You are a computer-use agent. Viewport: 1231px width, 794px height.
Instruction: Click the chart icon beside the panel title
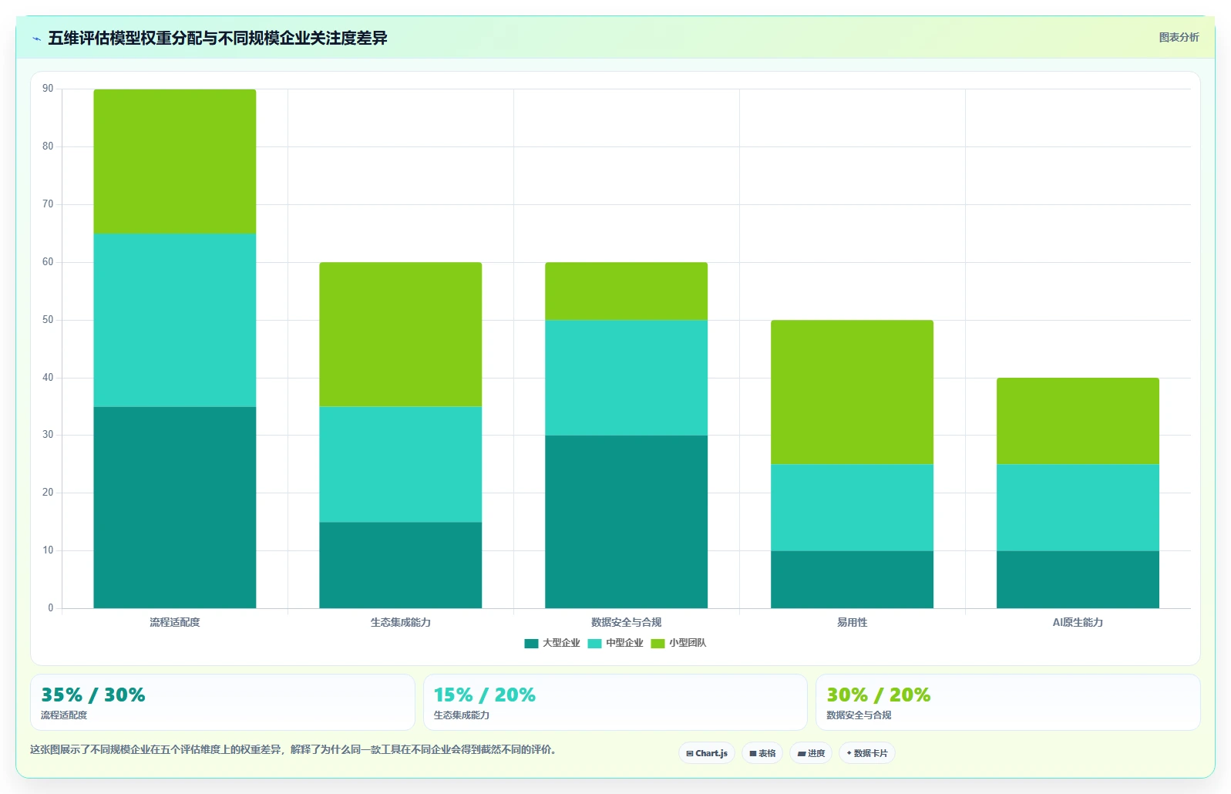pyautogui.click(x=36, y=39)
